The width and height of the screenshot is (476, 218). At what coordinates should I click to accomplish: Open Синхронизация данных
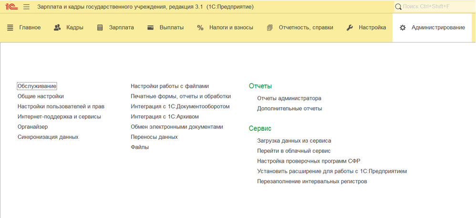[x=48, y=137]
